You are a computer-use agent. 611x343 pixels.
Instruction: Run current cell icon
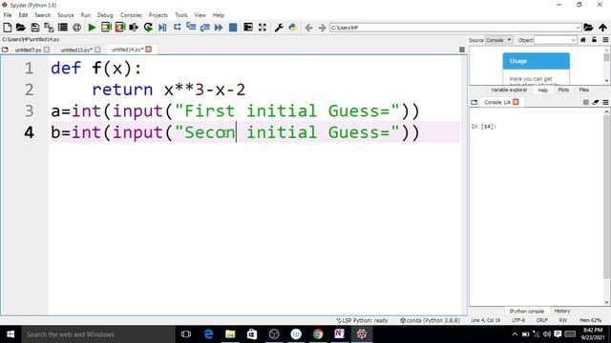coord(106,28)
